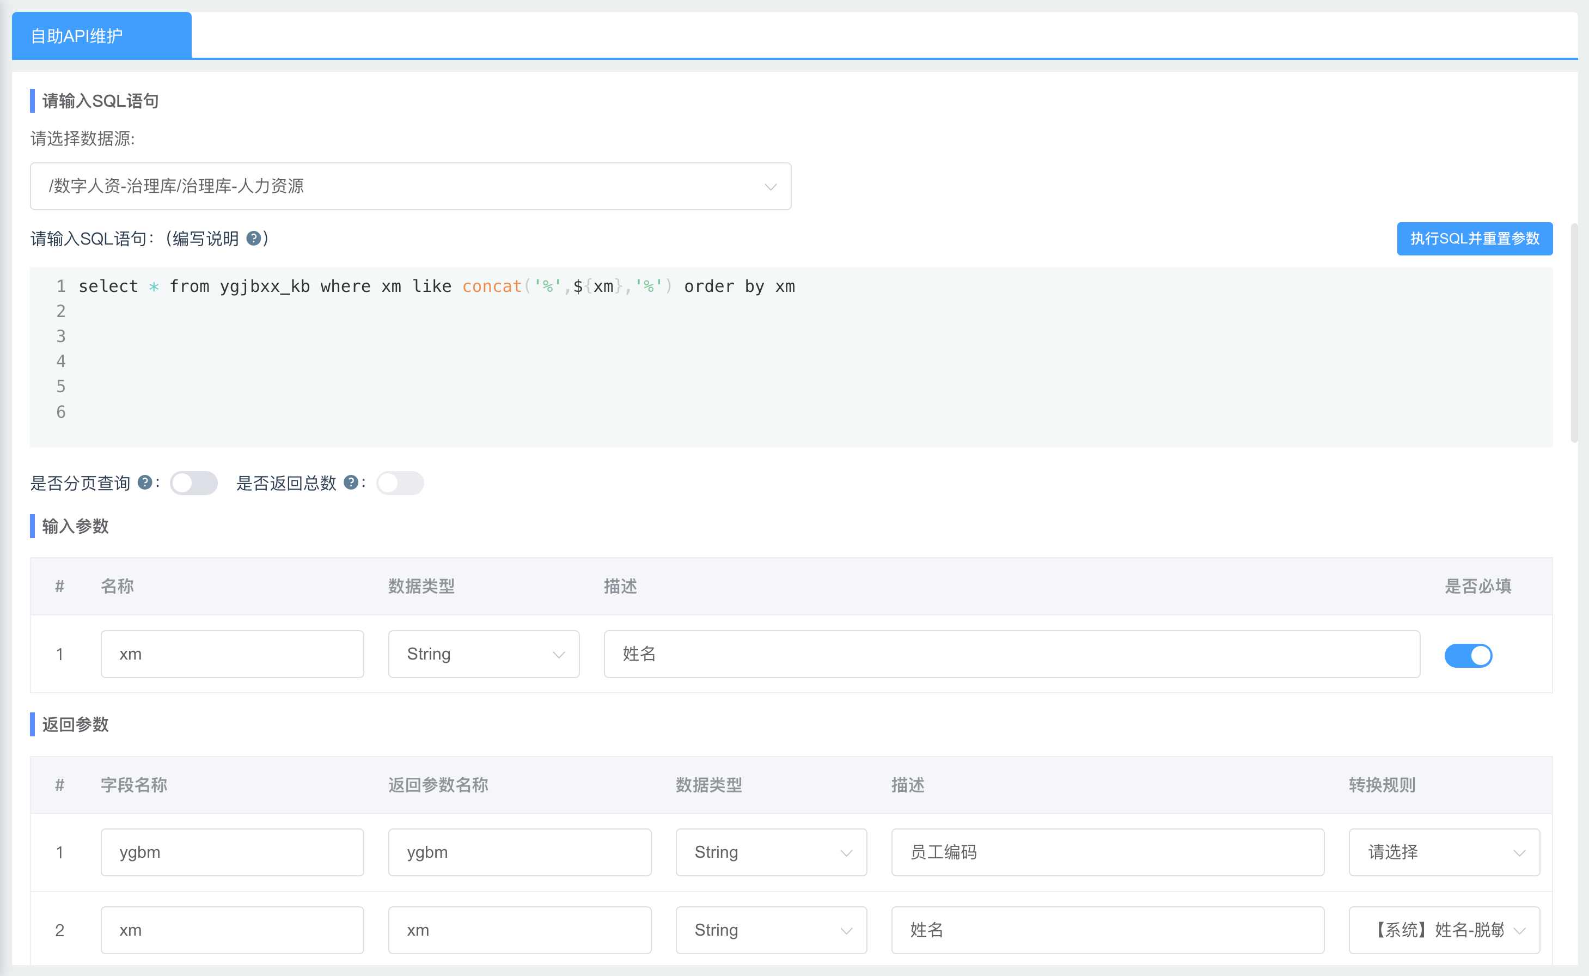1589x976 pixels.
Task: Click the 字段名称 column header
Action: click(133, 785)
